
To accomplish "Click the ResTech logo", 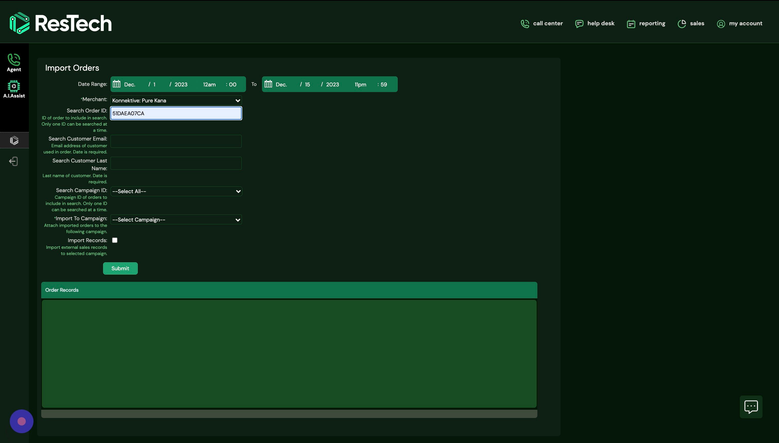I will [x=61, y=22].
